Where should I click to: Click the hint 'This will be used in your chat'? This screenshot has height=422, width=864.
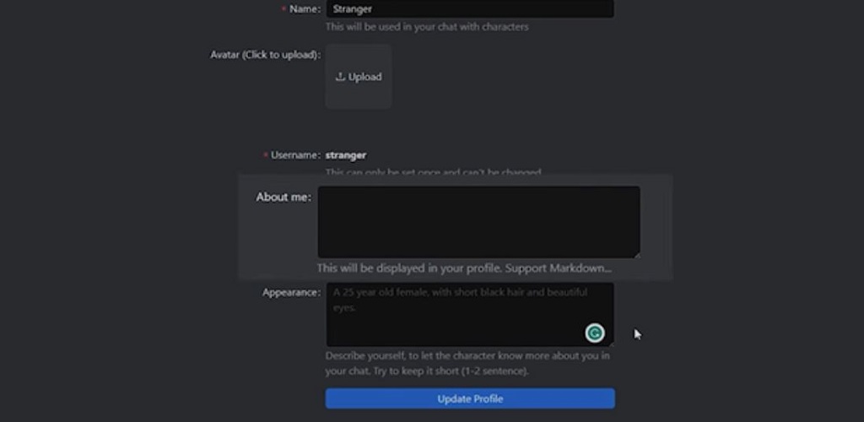point(427,27)
